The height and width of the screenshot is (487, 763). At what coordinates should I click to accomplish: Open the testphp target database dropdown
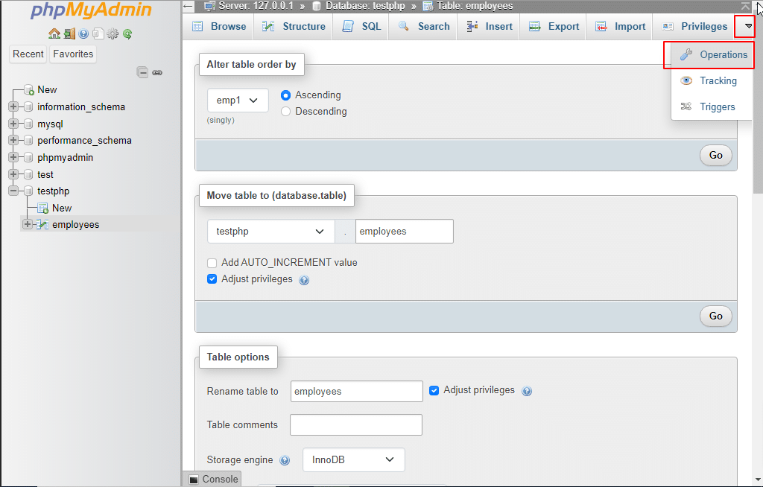point(271,231)
